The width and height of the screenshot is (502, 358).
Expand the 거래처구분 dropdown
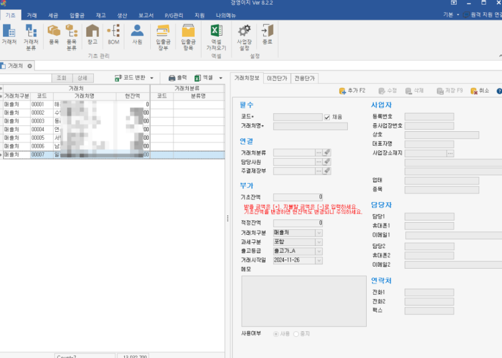319,233
